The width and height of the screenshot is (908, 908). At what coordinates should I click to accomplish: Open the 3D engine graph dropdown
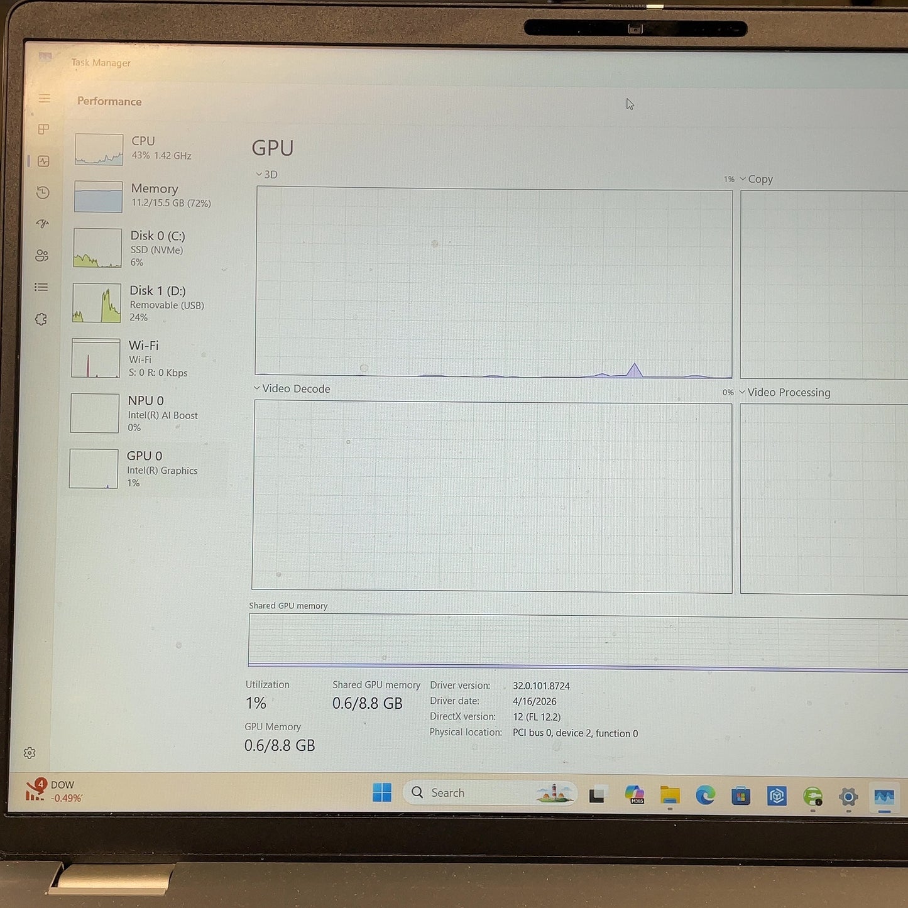click(x=267, y=175)
